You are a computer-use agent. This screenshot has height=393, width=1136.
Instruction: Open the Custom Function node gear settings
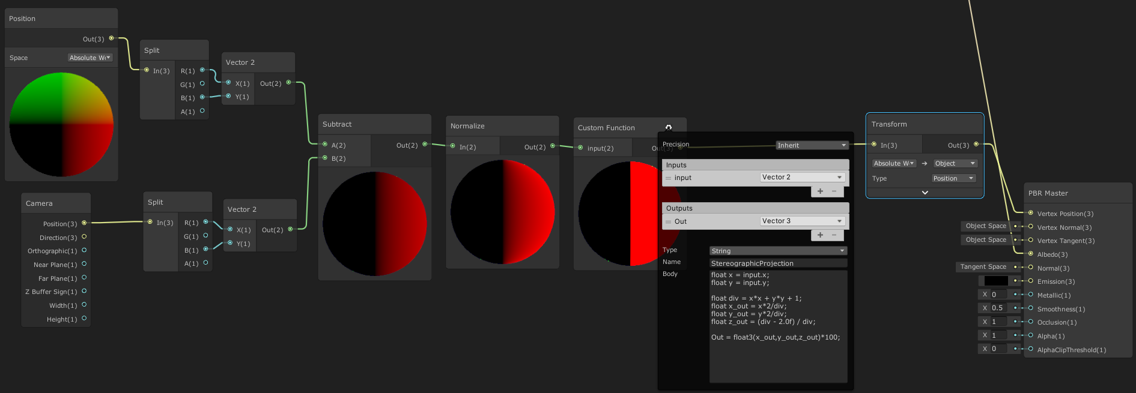669,127
